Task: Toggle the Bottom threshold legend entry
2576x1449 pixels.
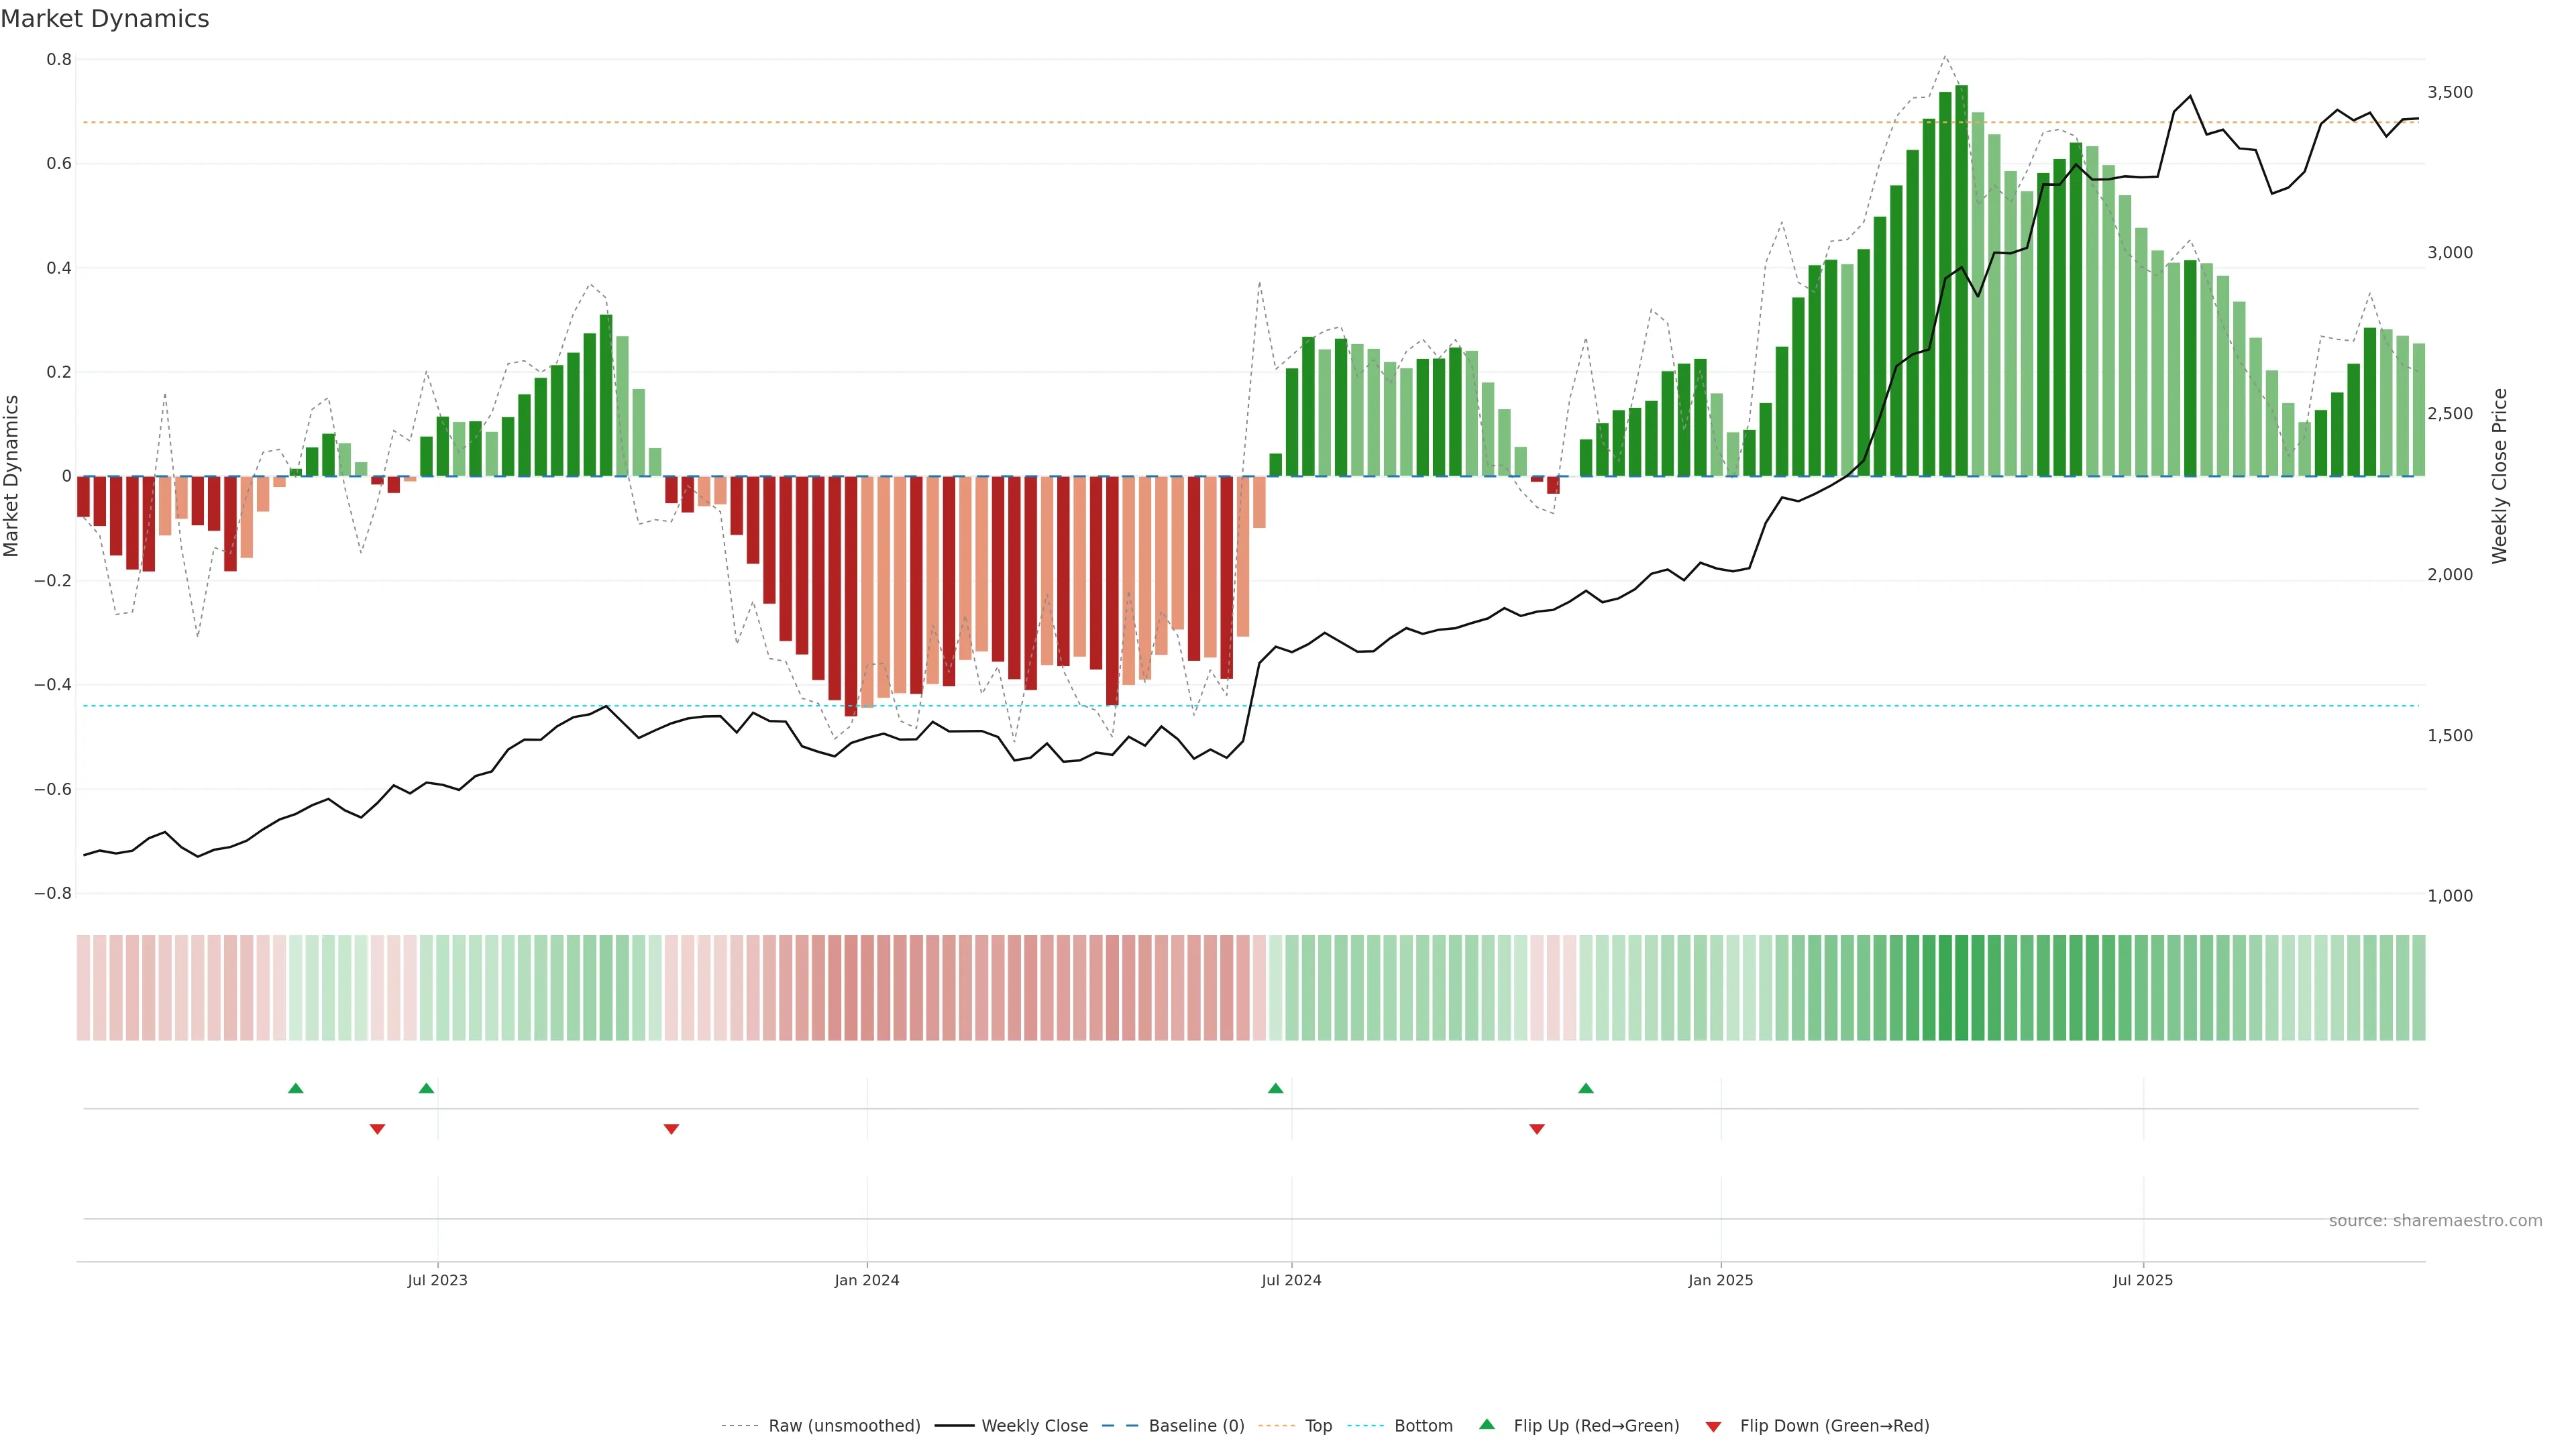Action: pyautogui.click(x=1423, y=1426)
